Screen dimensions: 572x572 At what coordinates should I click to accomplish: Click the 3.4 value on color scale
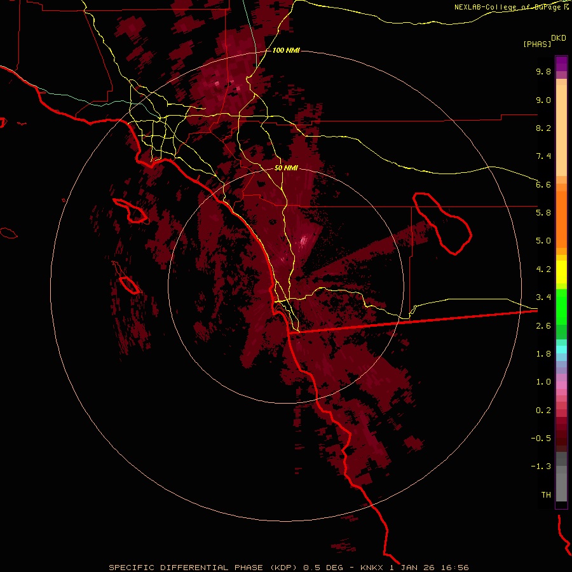click(x=543, y=297)
